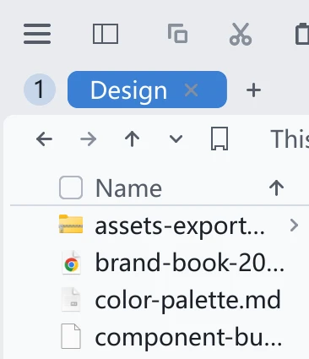Select the color-palette.md file
Screen dimensions: 309x359
[x=188, y=300]
